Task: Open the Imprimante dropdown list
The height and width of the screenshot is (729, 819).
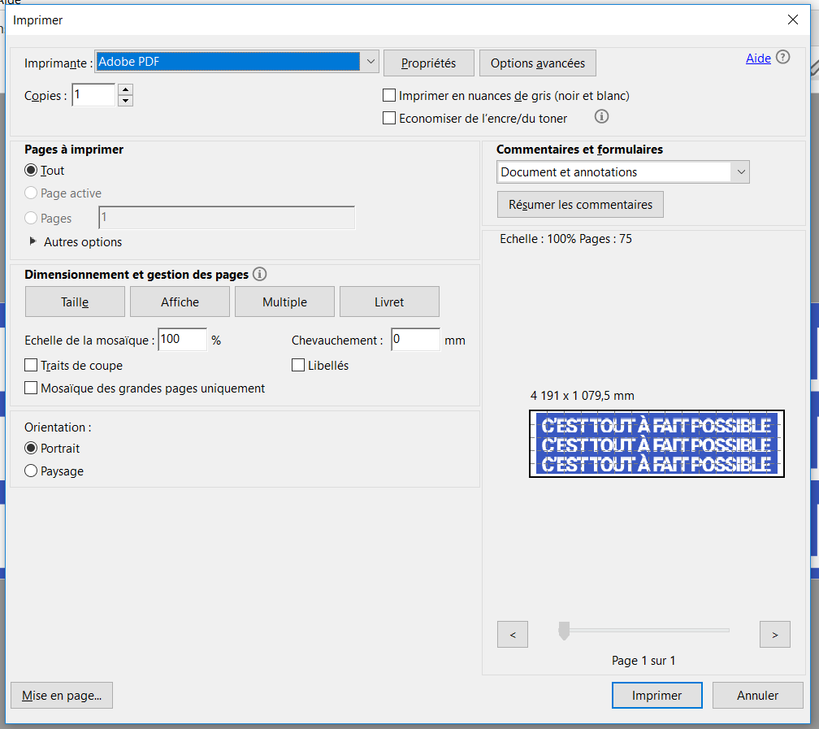Action: coord(370,62)
